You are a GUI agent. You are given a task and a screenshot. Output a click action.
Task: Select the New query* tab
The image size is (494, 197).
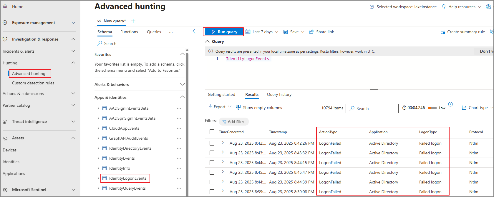(112, 21)
